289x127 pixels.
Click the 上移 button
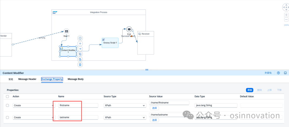[x=269, y=90]
